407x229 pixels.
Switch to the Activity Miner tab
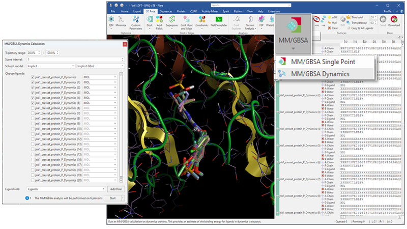click(210, 11)
